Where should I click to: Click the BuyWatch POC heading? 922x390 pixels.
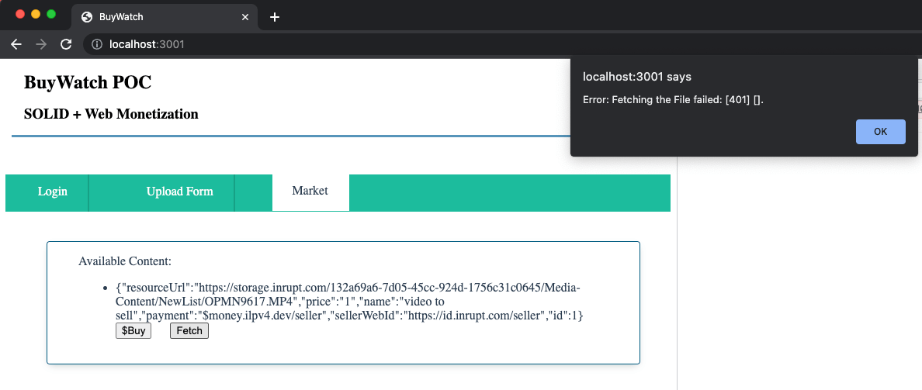(x=88, y=83)
